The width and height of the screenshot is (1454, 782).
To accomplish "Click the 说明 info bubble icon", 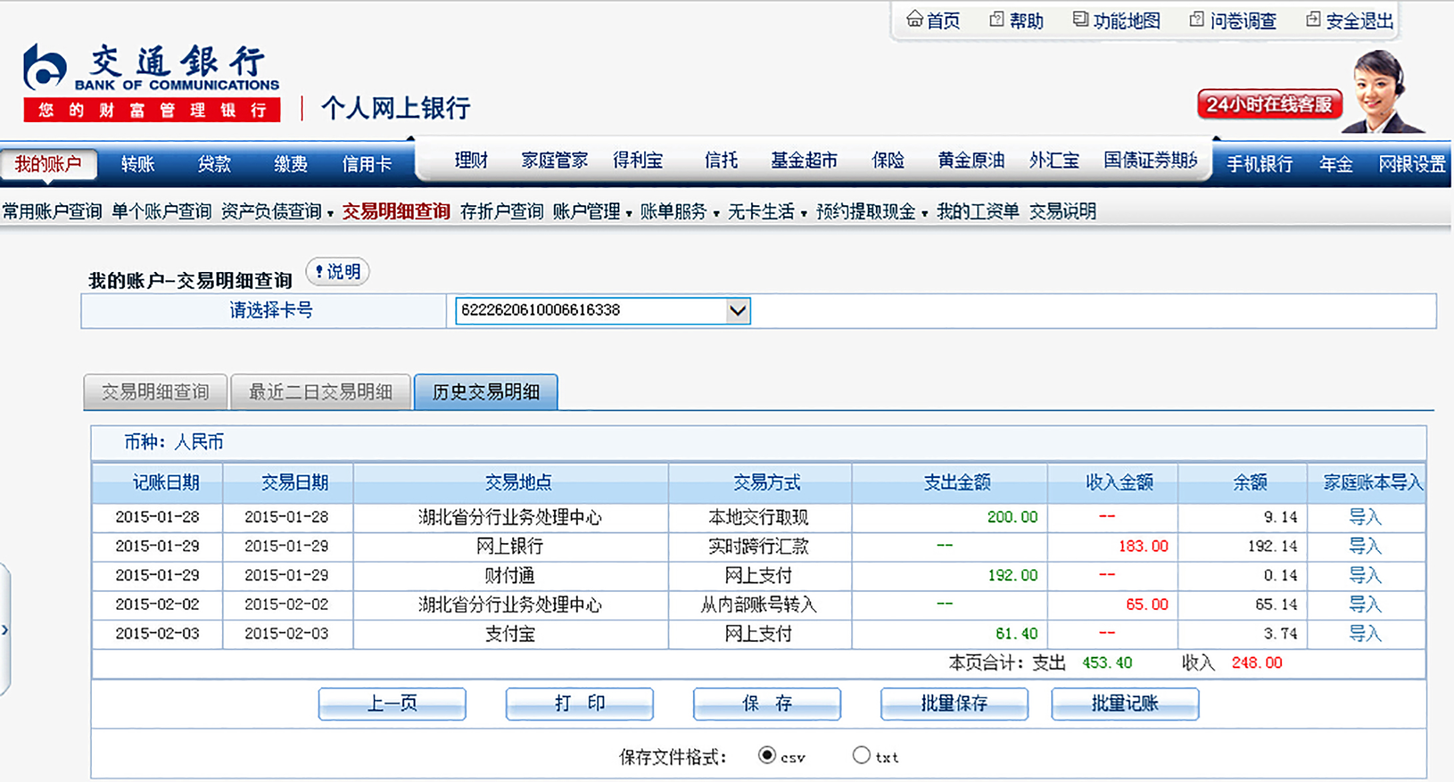I will [337, 271].
